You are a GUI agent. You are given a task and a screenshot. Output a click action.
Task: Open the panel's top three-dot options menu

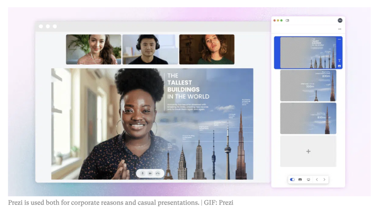339,29
